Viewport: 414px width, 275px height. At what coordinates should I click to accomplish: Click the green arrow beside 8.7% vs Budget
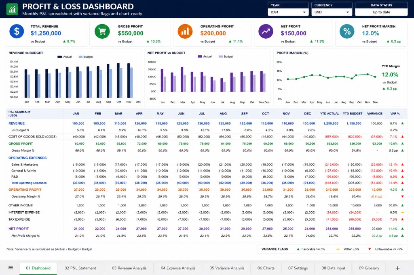[64, 42]
